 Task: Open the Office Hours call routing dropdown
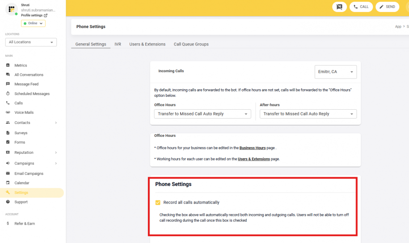tap(202, 114)
